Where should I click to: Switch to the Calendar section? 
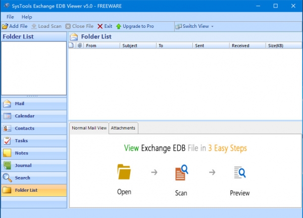click(34, 116)
